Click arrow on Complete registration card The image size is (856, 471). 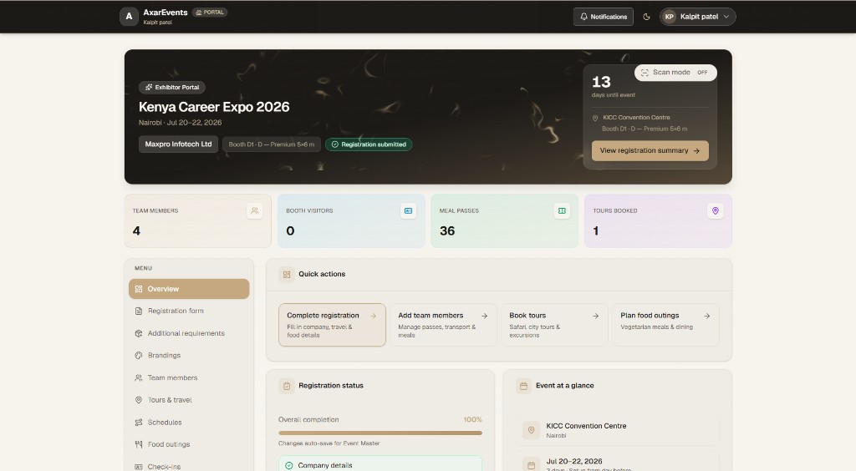374,316
